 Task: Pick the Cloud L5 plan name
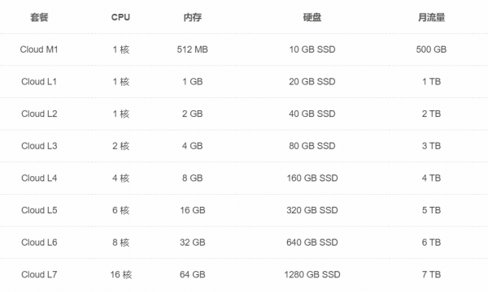click(x=39, y=210)
